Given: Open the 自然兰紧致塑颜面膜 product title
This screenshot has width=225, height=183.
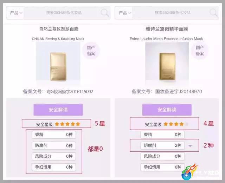Looking at the screenshot, I should pyautogui.click(x=59, y=29).
